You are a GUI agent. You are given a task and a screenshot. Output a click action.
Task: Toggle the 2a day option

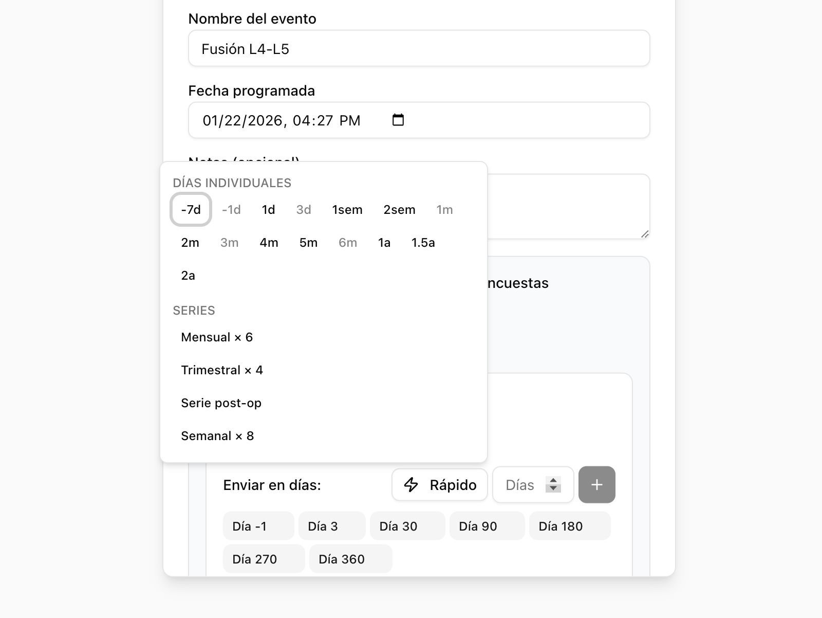(189, 275)
